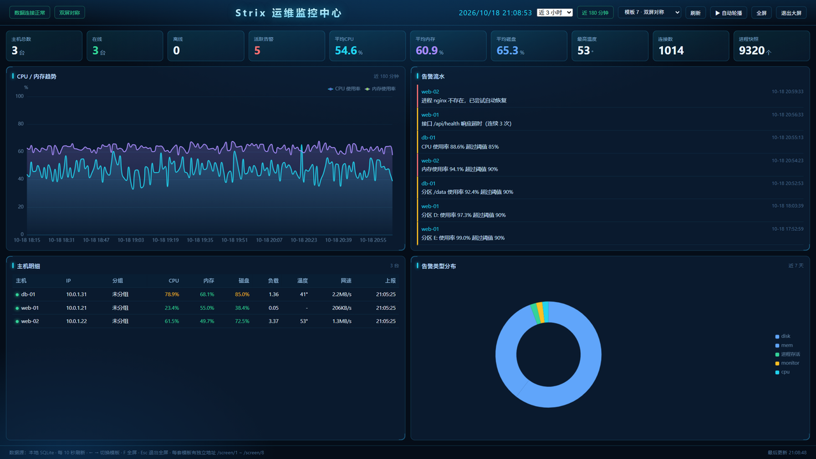Hide the cpu series in pie legend
The image size is (816, 459).
782,372
